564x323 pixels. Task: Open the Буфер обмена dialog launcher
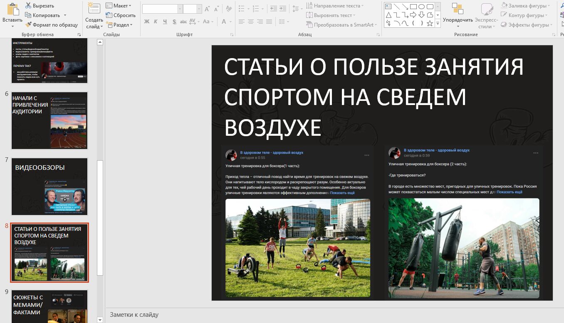point(79,35)
